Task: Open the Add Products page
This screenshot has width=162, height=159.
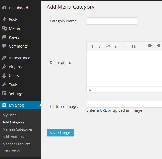Action: pos(13,137)
